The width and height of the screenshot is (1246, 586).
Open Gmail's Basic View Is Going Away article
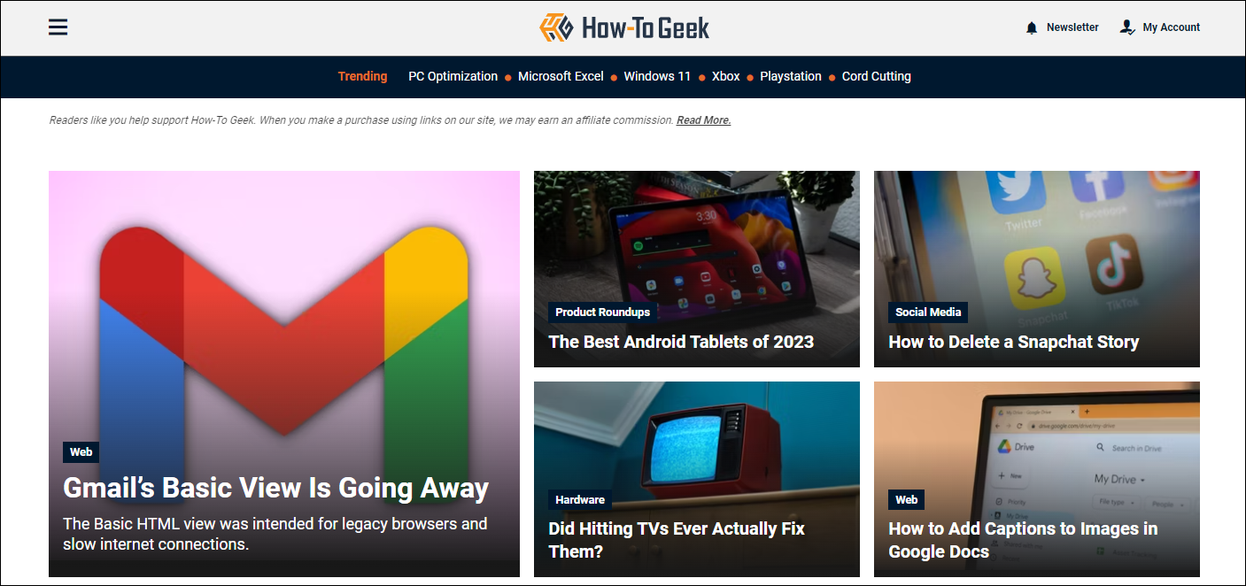(275, 488)
